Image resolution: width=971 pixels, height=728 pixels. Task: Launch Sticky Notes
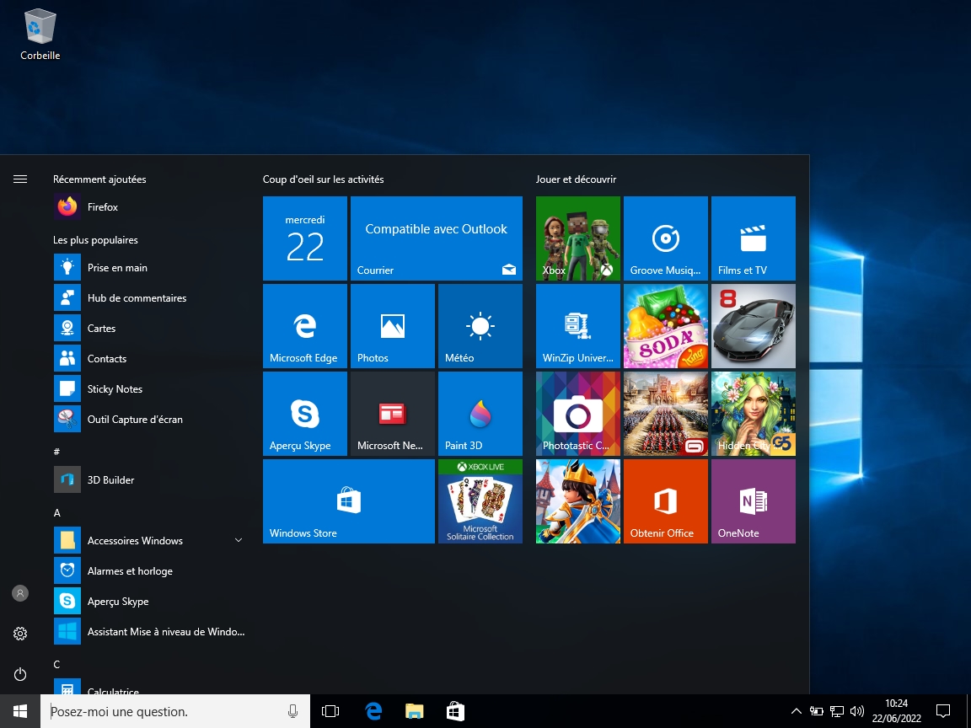click(148, 388)
